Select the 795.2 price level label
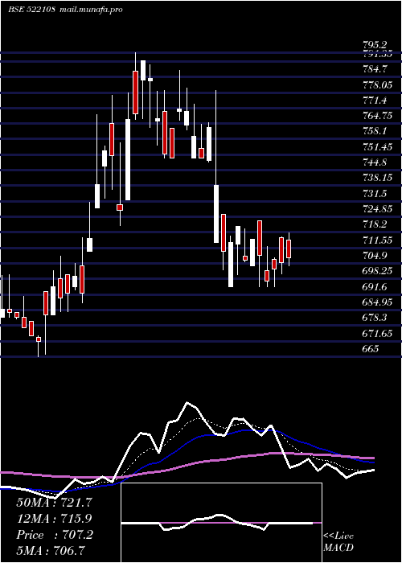402x563 pixels. click(x=375, y=45)
